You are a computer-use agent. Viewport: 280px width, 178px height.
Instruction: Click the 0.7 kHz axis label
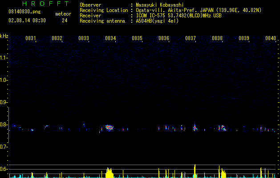3,147
